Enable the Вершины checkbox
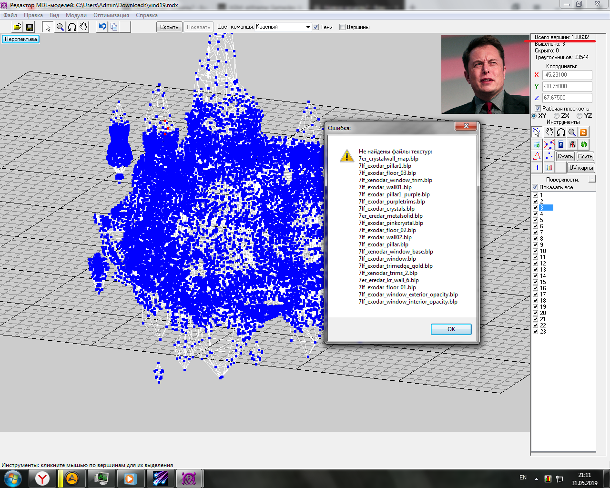The image size is (610, 488). coord(342,27)
